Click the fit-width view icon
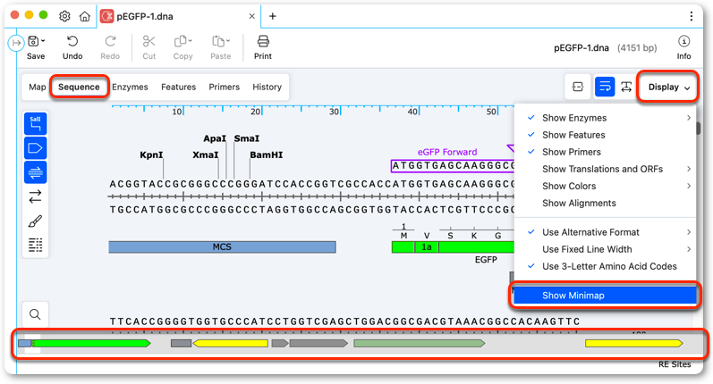The width and height of the screenshot is (713, 384). 626,87
